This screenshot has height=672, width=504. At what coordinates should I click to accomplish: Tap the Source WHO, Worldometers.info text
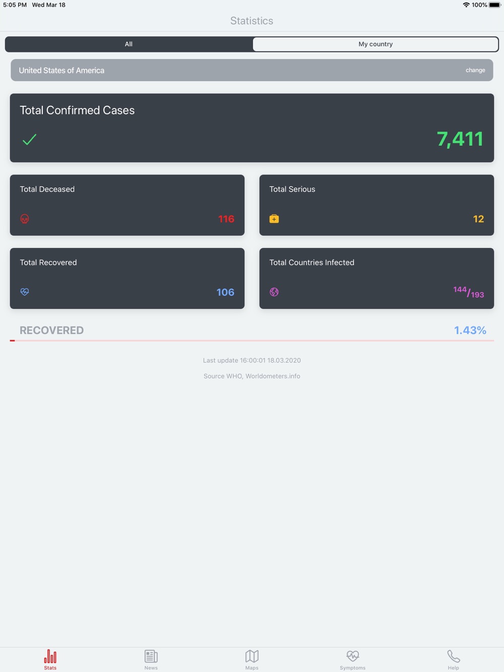click(x=252, y=376)
